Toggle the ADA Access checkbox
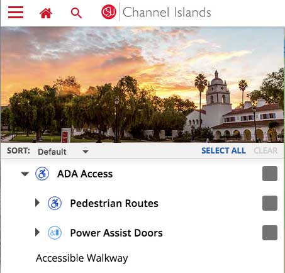This screenshot has width=285, height=273. click(270, 174)
